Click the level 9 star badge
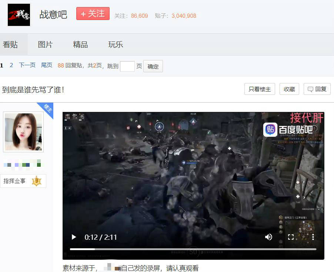The width and height of the screenshot is (334, 272). (36, 181)
